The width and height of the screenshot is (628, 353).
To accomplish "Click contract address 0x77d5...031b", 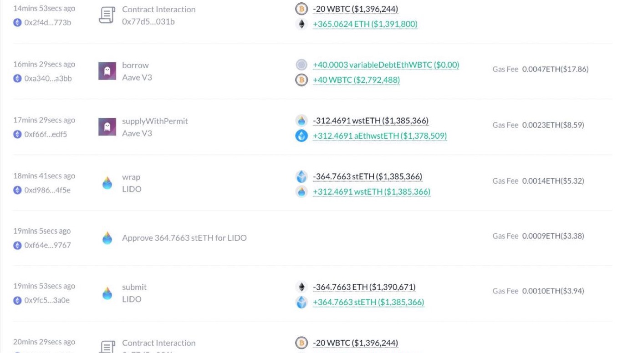I will coord(148,21).
